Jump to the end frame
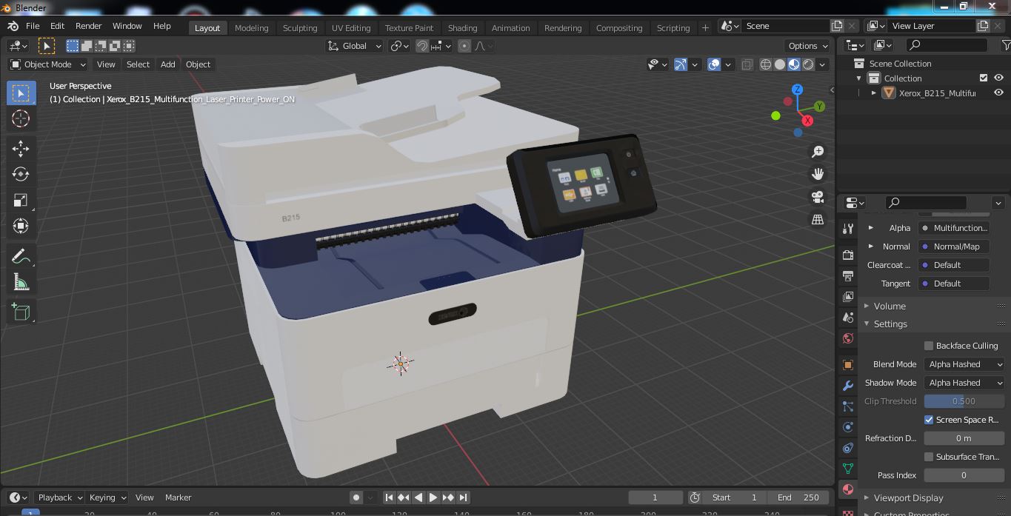This screenshot has width=1011, height=516. tap(463, 497)
